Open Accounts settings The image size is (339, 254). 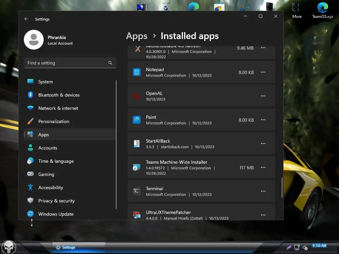pyautogui.click(x=70, y=148)
